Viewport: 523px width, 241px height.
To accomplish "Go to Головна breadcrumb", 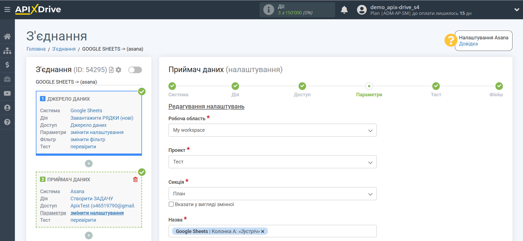I will coord(36,49).
